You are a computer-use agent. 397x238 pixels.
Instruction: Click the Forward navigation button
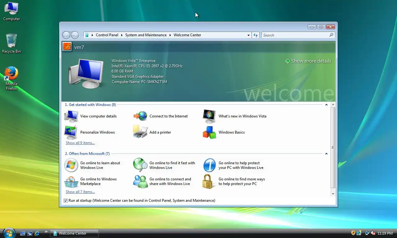[75, 35]
